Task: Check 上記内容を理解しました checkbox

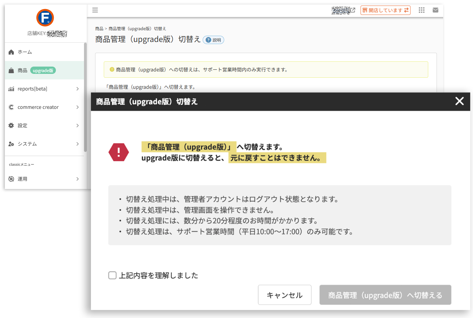Action: pos(112,275)
